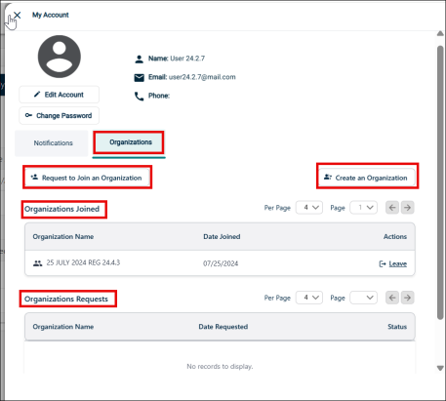Click Create an Organization button
446x401 pixels.
pyautogui.click(x=367, y=178)
